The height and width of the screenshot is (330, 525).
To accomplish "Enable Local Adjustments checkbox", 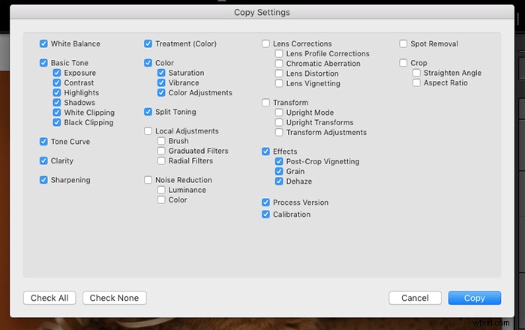I will click(148, 132).
